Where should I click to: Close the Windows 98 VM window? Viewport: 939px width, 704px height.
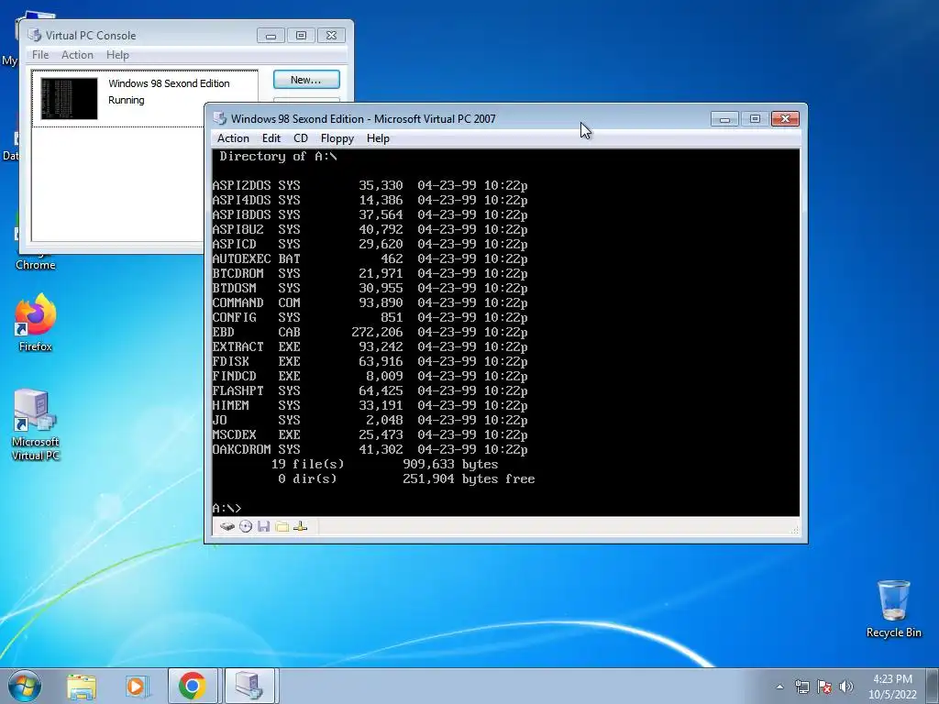coord(785,119)
